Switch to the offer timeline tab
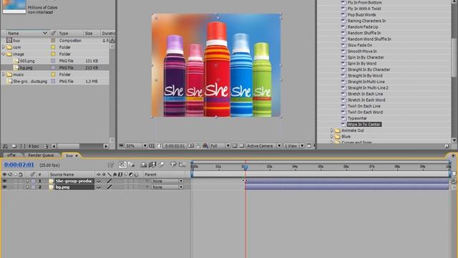458x258 pixels. pyautogui.click(x=11, y=156)
